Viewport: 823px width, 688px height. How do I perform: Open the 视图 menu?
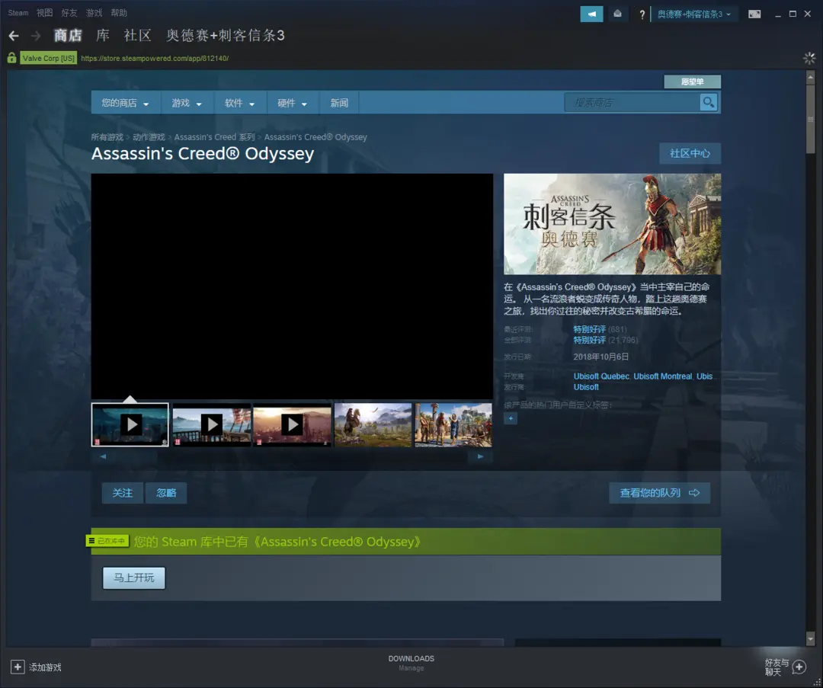(x=45, y=13)
